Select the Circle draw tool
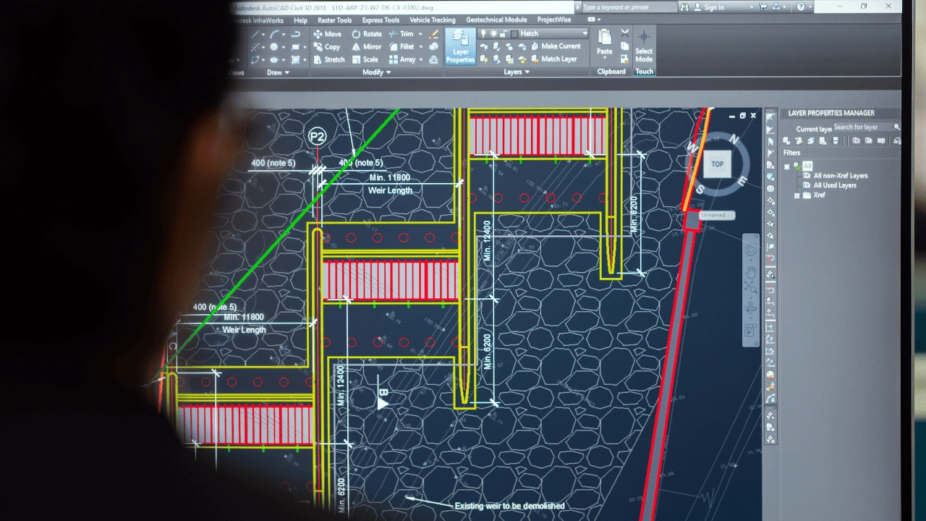The width and height of the screenshot is (926, 521). (x=274, y=47)
